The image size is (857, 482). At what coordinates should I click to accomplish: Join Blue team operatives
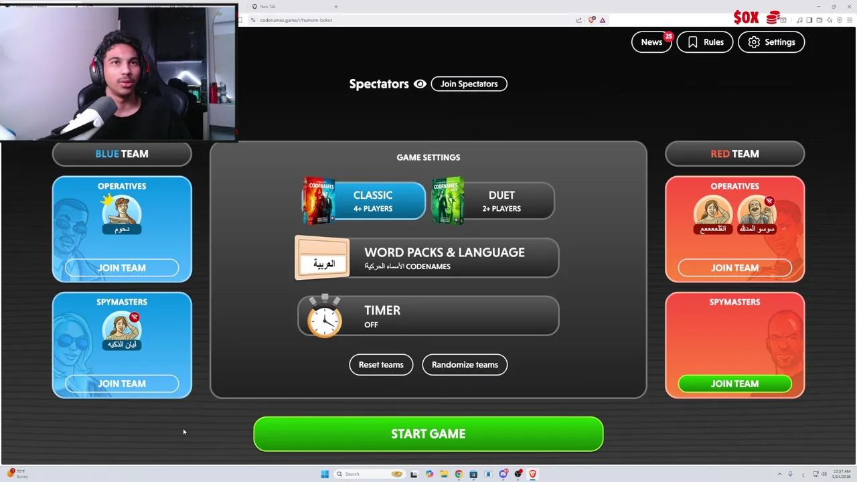pyautogui.click(x=122, y=268)
